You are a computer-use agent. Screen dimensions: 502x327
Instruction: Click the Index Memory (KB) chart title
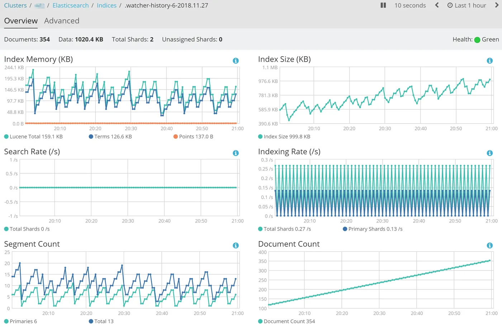click(x=38, y=59)
